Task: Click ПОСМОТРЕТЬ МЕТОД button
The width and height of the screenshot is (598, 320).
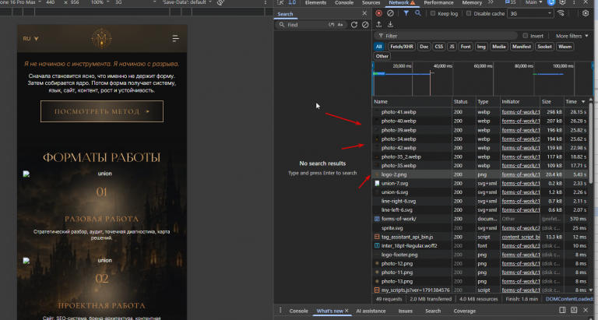Action: (102, 111)
